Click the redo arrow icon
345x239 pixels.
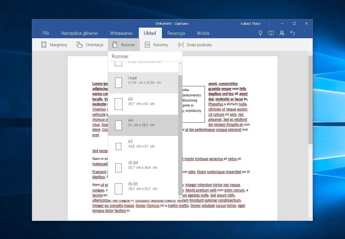point(303,33)
